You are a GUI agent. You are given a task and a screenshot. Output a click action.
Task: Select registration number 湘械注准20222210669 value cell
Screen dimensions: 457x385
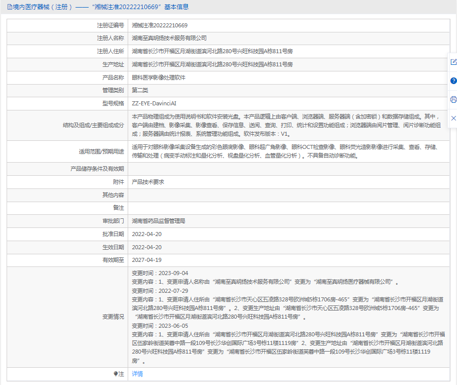[160, 25]
